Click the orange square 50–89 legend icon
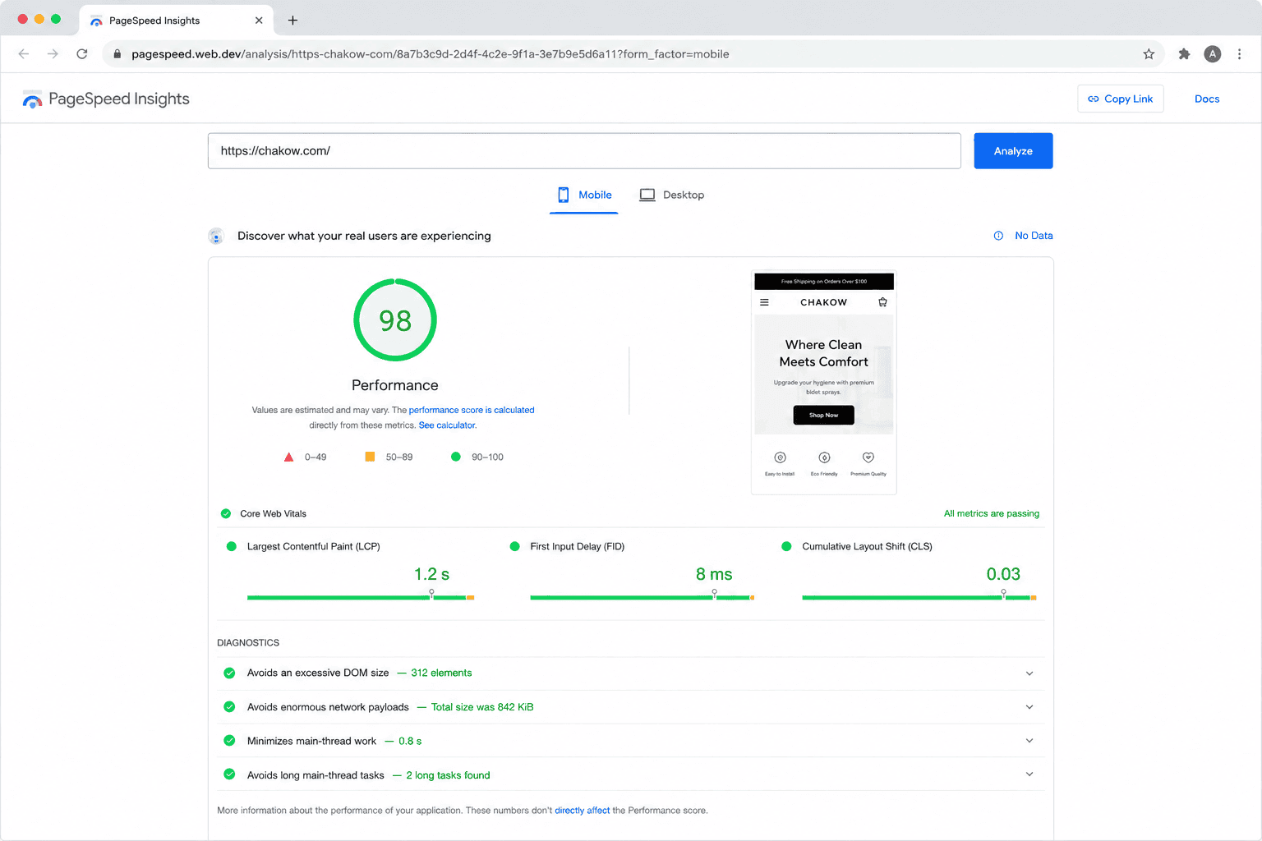Viewport: 1262px width, 841px height. coord(370,457)
